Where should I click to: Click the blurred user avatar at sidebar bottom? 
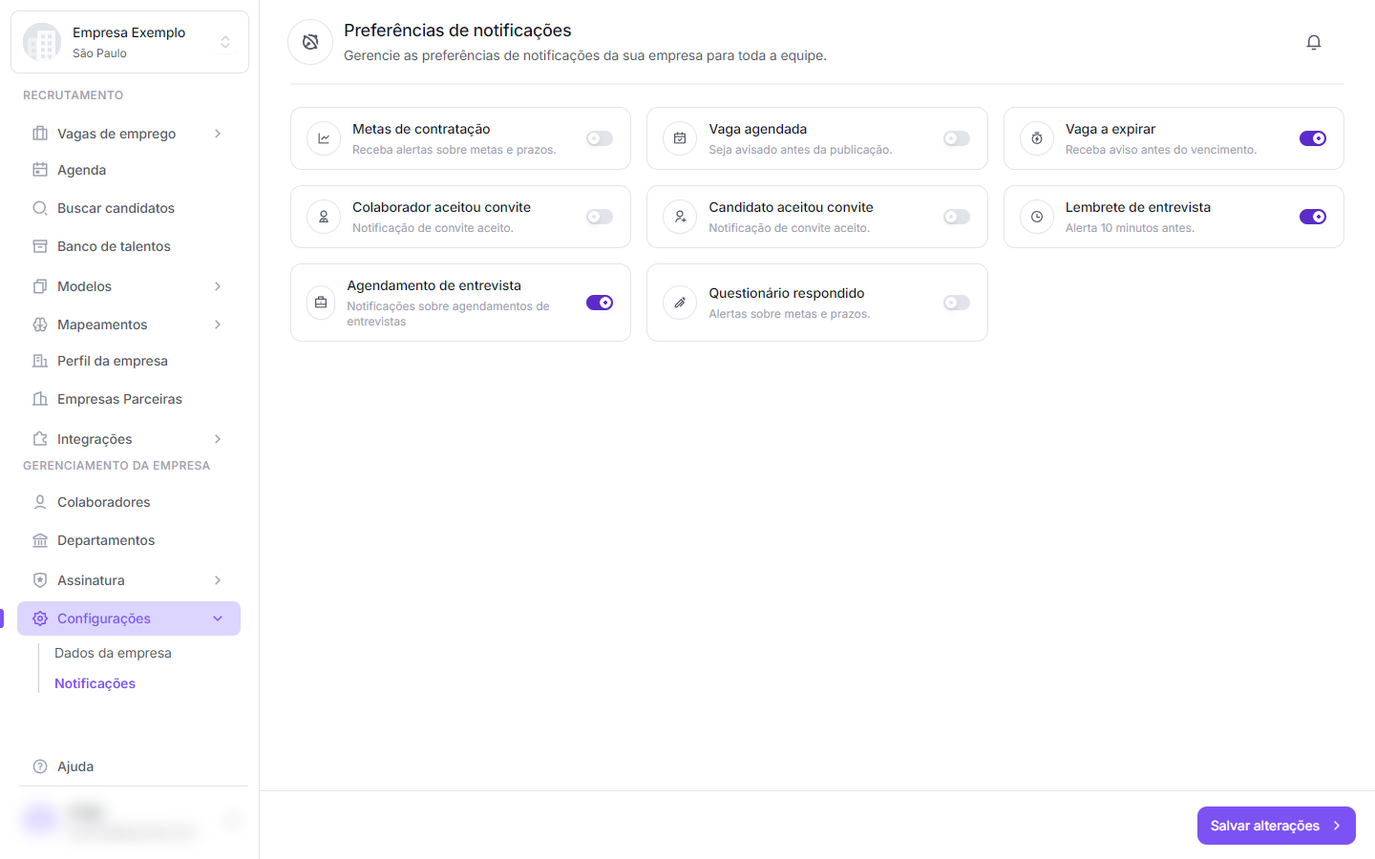coord(40,820)
